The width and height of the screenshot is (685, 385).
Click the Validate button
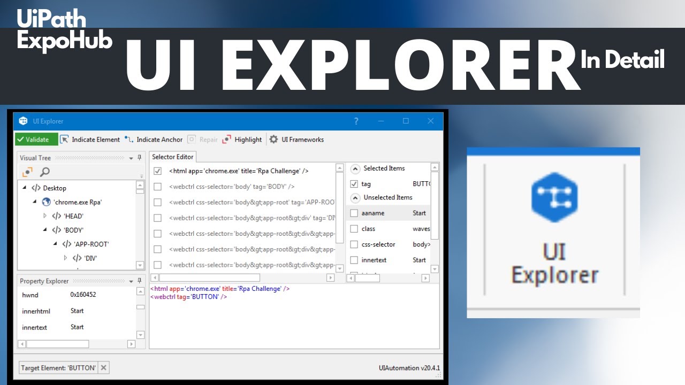tap(36, 140)
